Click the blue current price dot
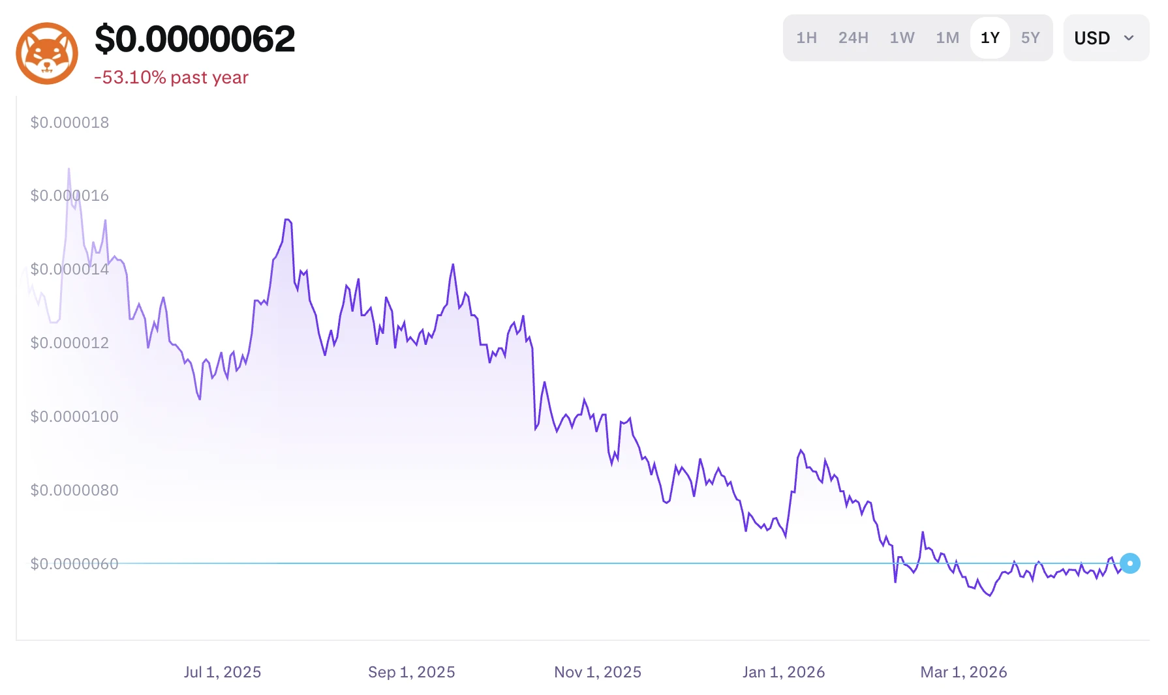This screenshot has width=1168, height=695. point(1130,563)
